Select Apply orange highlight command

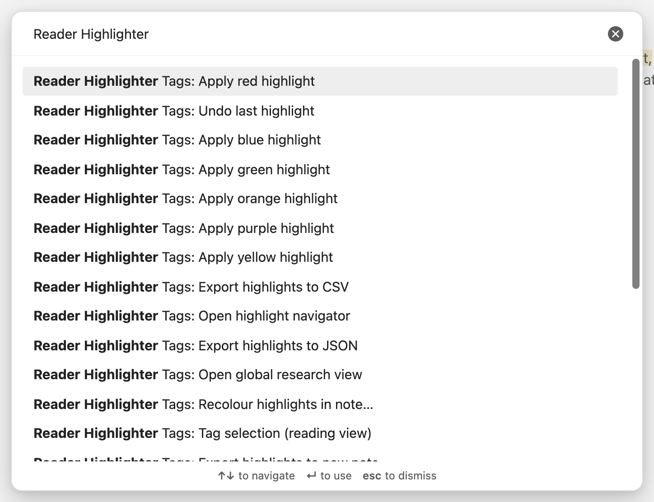coord(320,199)
